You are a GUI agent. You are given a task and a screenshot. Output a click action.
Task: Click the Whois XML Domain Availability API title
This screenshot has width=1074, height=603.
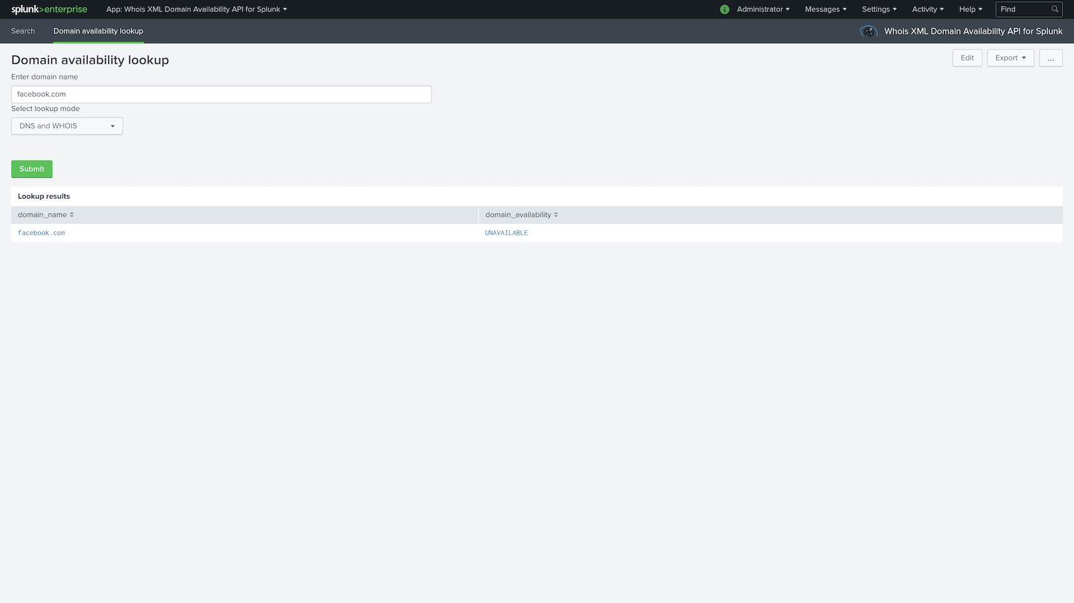973,32
